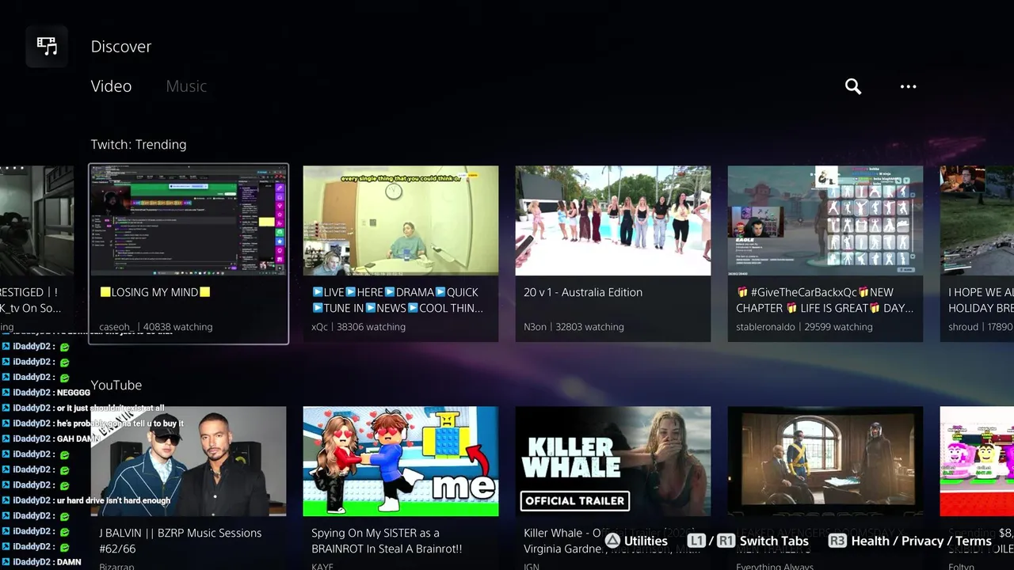Click the 'xQc | 38306 watching' text
1014x570 pixels.
356,327
